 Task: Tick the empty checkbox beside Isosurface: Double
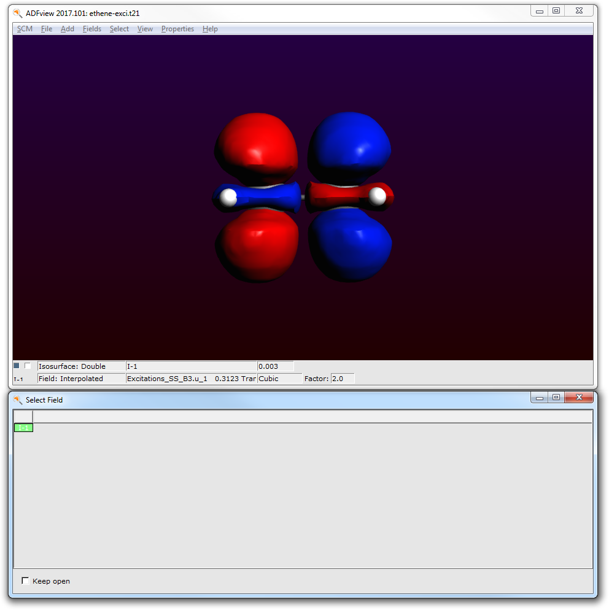(x=27, y=366)
